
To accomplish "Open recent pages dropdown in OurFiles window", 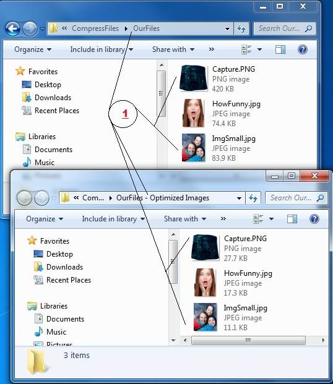I will [42, 29].
